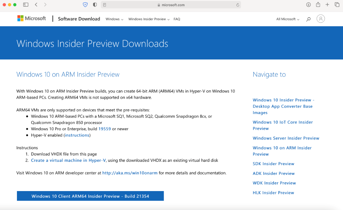Reload the page with the refresh icon
Viewport: 343px width, 210px height.
237,5
